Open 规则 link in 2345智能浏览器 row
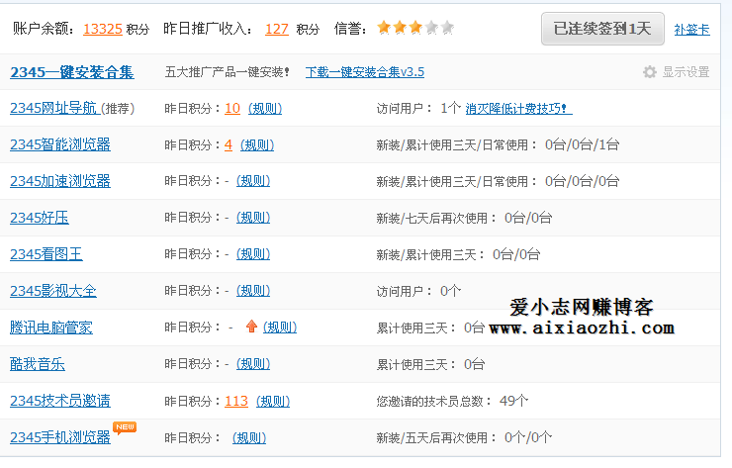The width and height of the screenshot is (732, 468). (x=257, y=144)
